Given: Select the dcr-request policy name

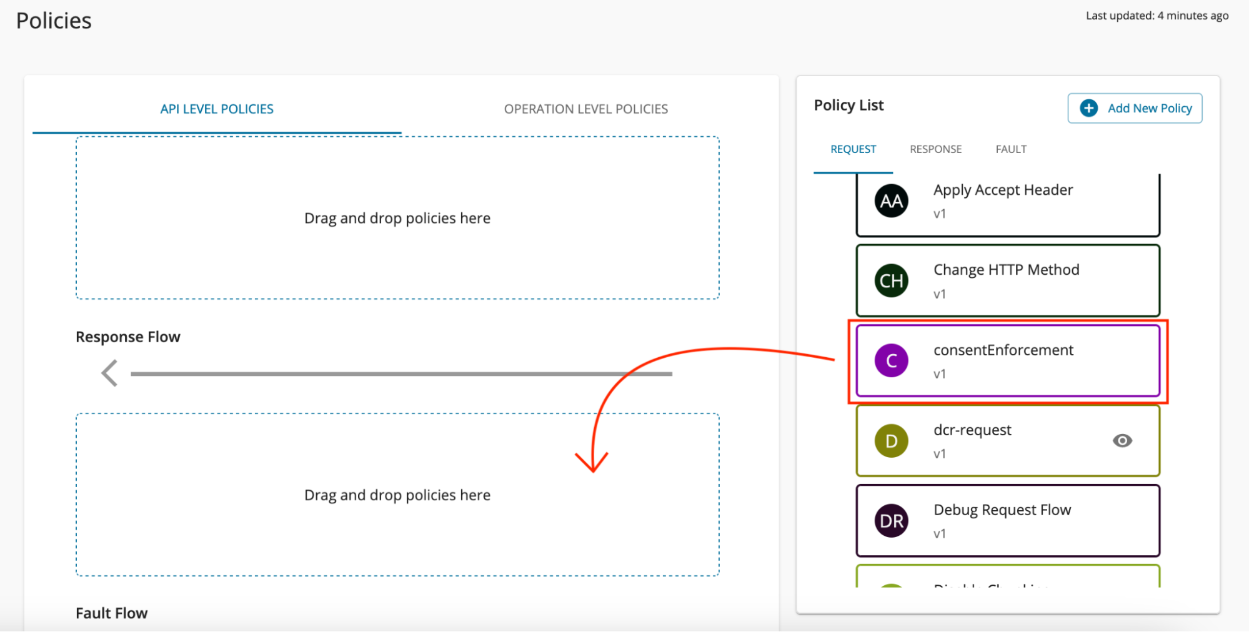Looking at the screenshot, I should point(972,430).
